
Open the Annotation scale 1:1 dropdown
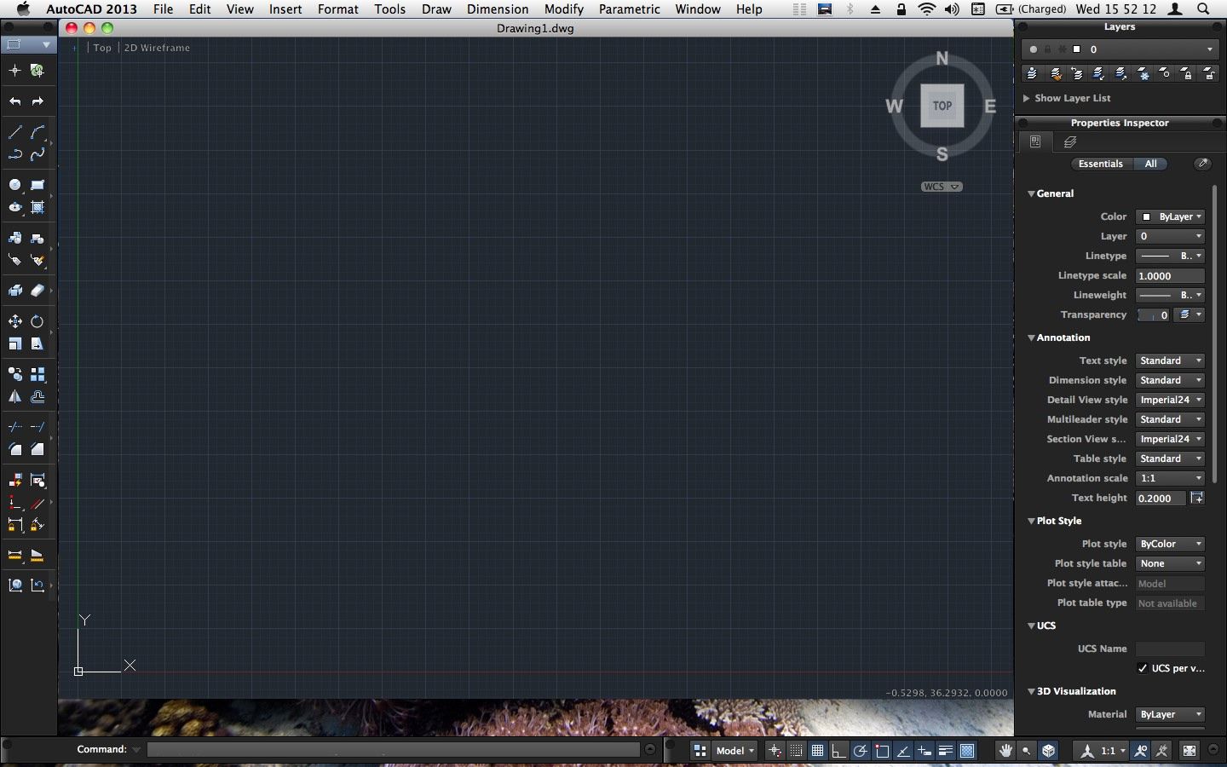pyautogui.click(x=1171, y=478)
